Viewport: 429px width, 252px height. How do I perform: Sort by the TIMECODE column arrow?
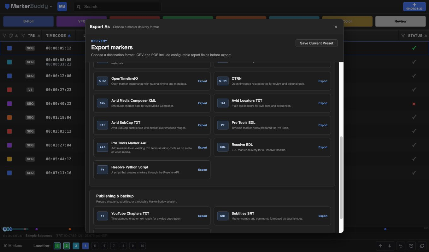click(69, 36)
